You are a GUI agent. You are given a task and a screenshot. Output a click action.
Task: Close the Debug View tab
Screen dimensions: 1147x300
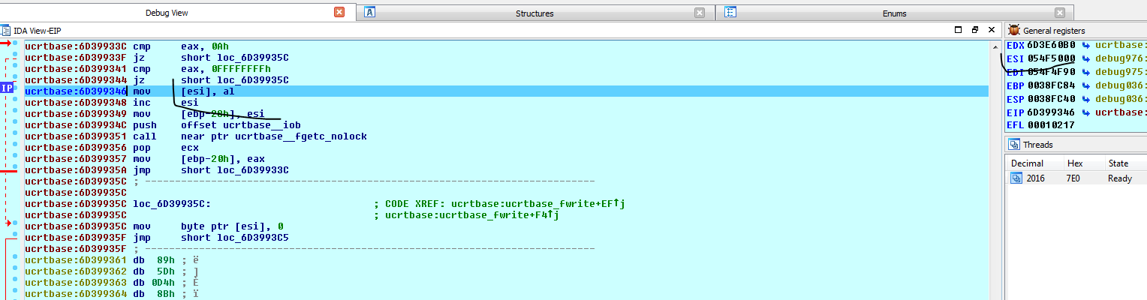(339, 13)
